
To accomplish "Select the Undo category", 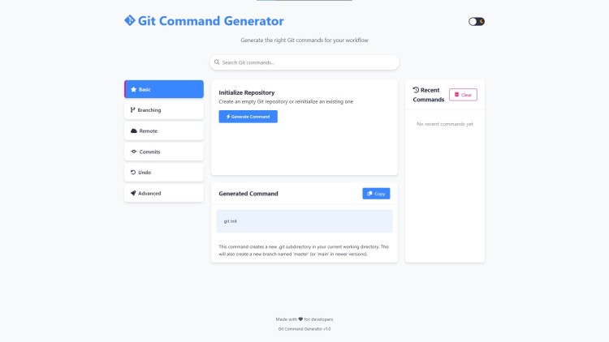I will pos(164,173).
